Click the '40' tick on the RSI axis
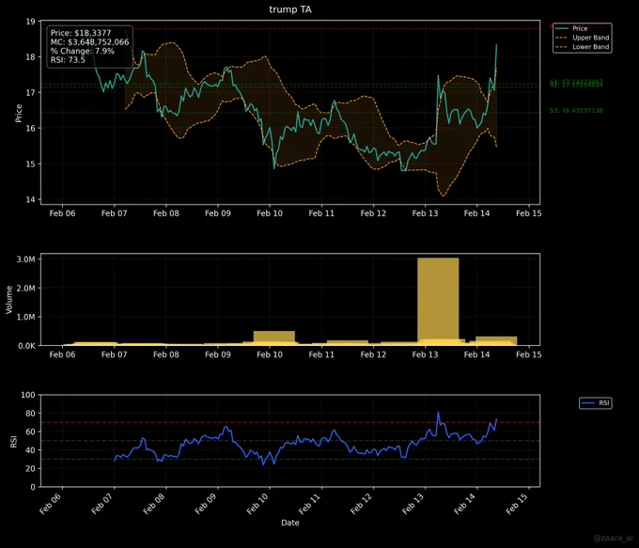Viewport: 639px width, 548px height. [31, 450]
